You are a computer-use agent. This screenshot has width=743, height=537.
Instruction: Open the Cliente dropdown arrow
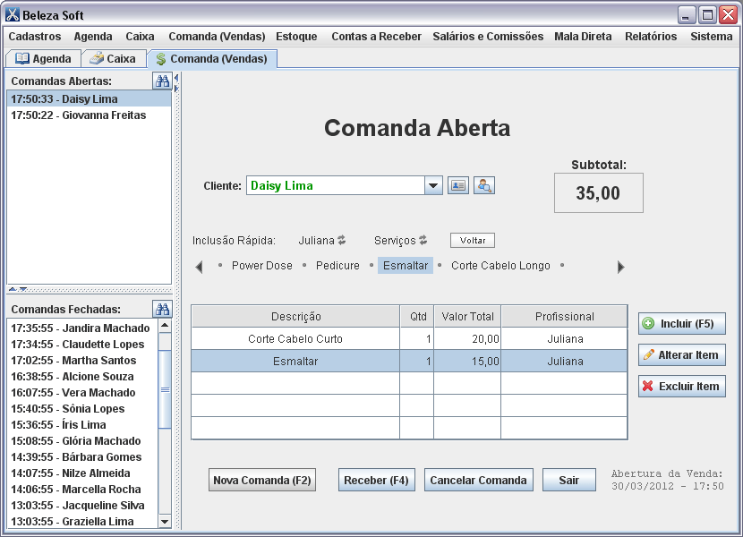point(433,186)
